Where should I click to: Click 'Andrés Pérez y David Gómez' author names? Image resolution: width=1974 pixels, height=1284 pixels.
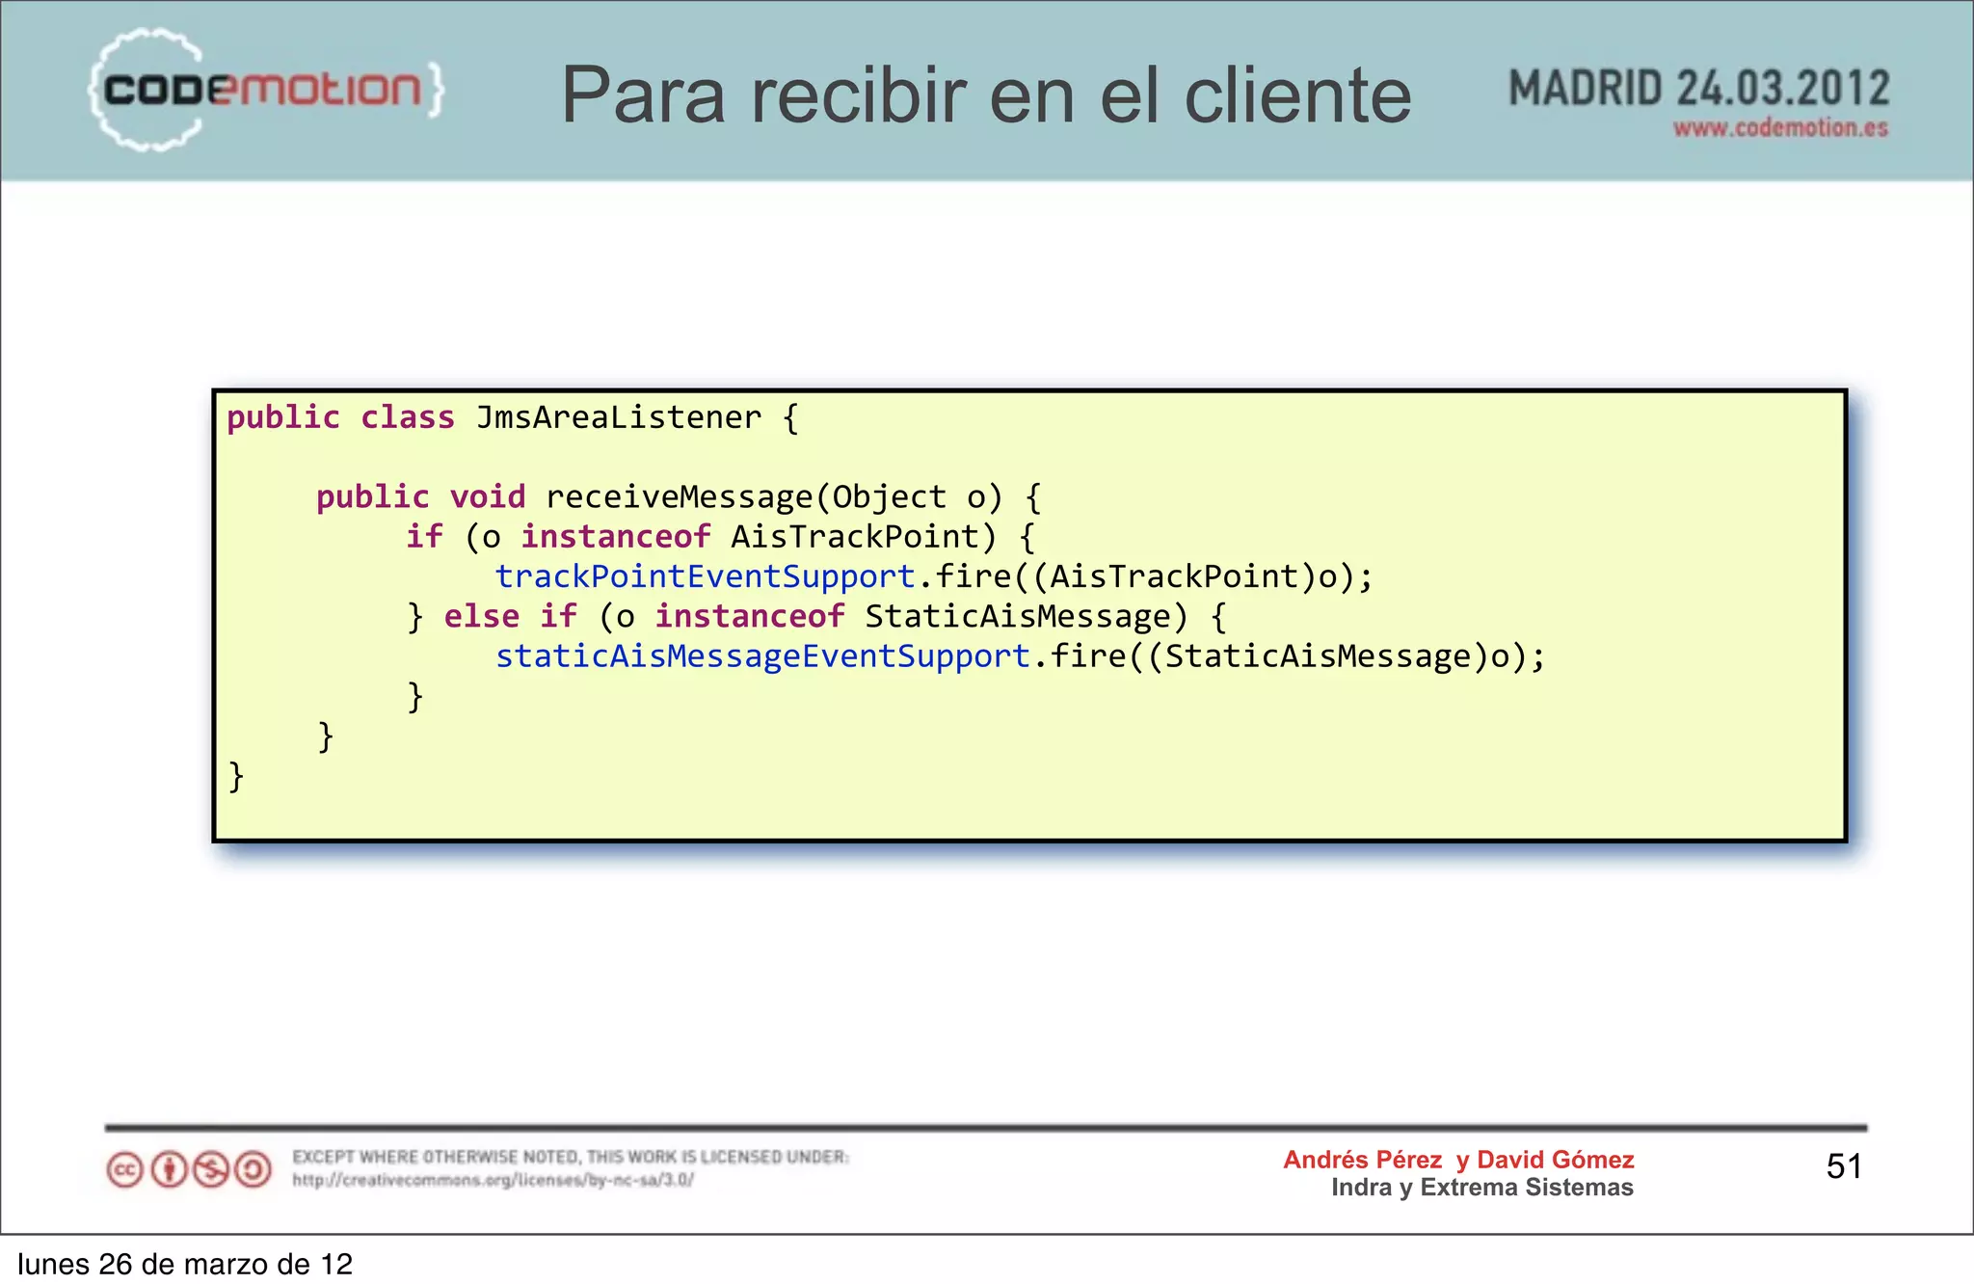tap(1458, 1160)
